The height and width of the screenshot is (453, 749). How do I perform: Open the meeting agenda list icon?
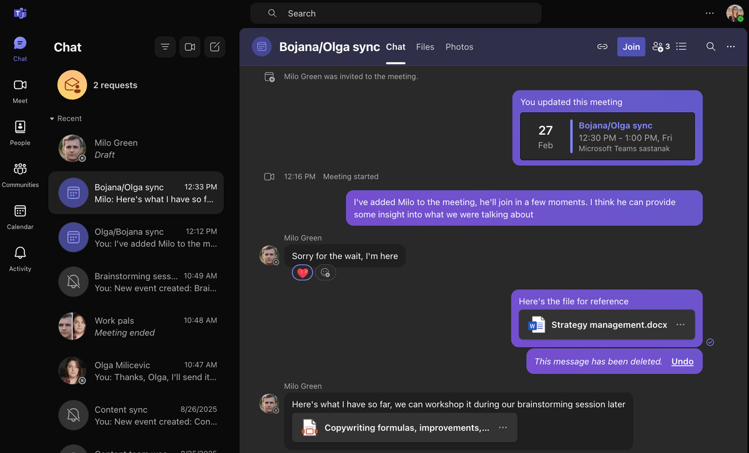pyautogui.click(x=681, y=46)
